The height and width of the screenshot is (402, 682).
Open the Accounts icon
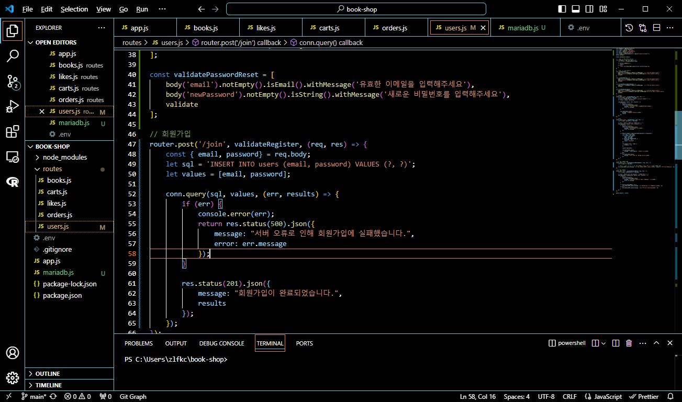pos(13,353)
